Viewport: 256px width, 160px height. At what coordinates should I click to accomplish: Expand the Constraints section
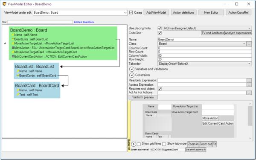coord(132,75)
